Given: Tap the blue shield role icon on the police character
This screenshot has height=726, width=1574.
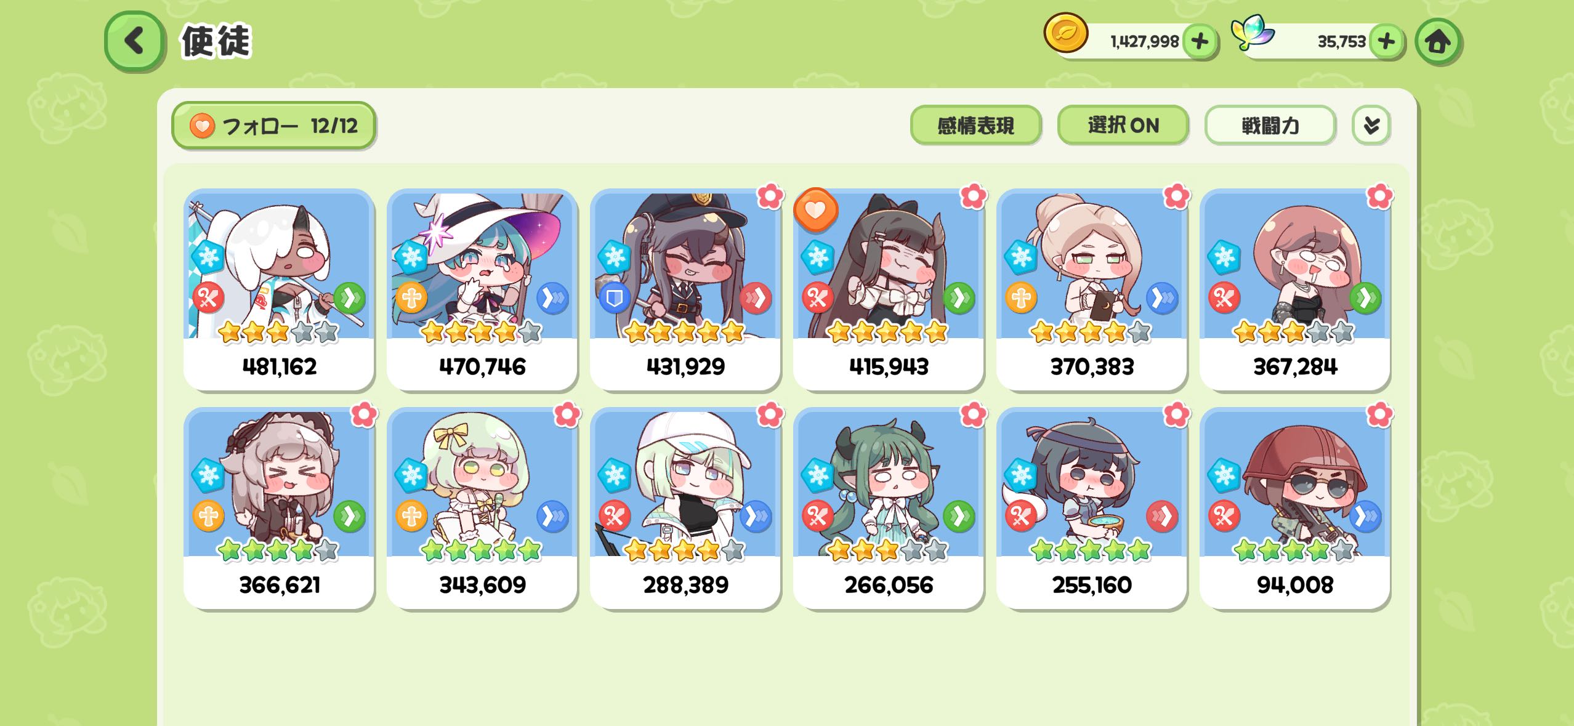Looking at the screenshot, I should pos(615,299).
